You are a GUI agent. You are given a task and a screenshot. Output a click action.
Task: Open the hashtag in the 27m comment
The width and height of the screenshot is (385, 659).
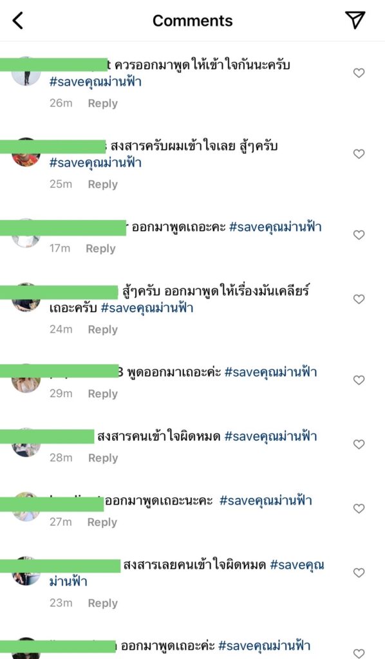click(266, 501)
